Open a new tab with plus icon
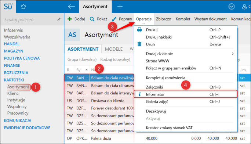 tap(120, 7)
